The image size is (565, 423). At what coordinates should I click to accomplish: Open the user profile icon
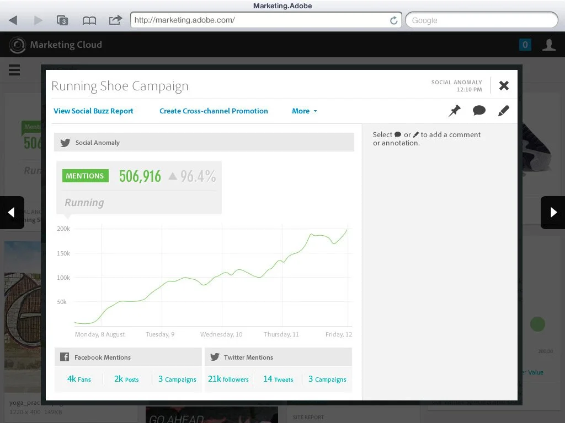(549, 45)
